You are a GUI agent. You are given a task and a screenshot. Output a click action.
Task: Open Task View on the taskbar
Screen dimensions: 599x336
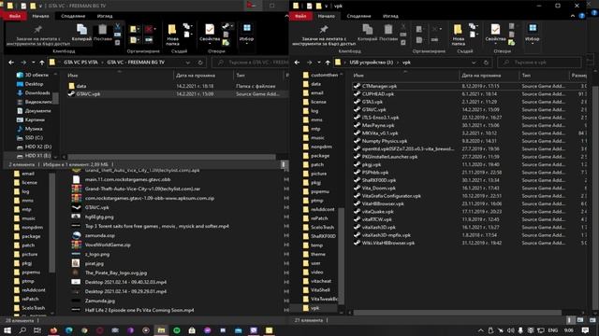[x=37, y=330]
